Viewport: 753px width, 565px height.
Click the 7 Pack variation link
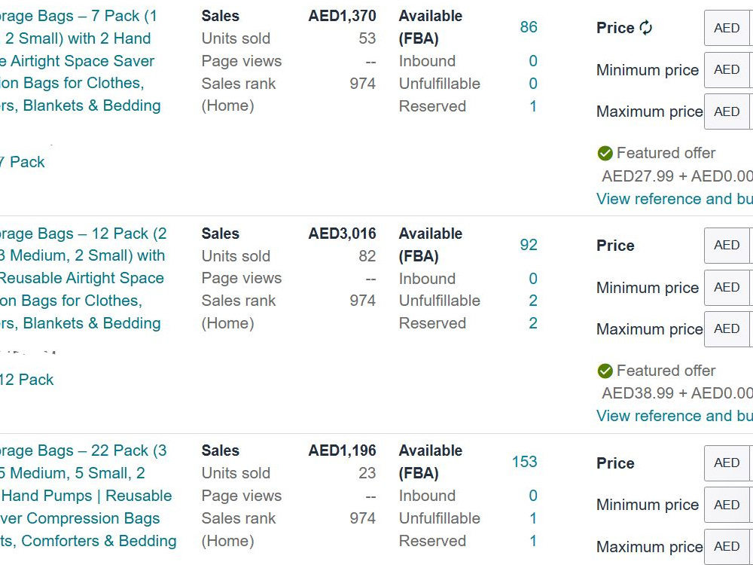tap(22, 162)
